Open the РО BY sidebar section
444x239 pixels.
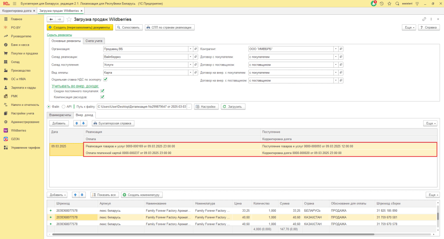pyautogui.click(x=16, y=27)
